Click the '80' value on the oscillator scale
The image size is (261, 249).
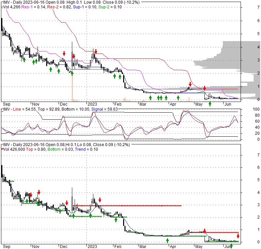point(257,115)
